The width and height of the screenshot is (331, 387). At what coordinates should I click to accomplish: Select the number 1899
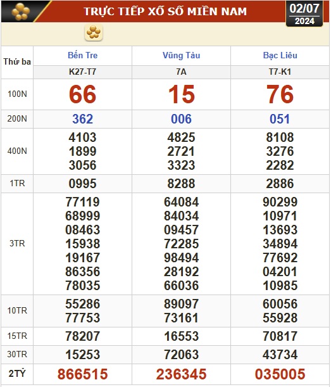pyautogui.click(x=83, y=151)
